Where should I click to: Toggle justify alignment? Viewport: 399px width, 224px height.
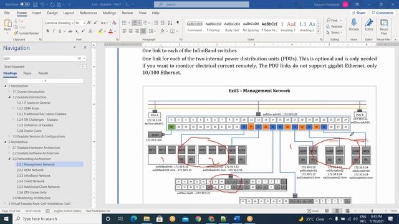[143, 31]
